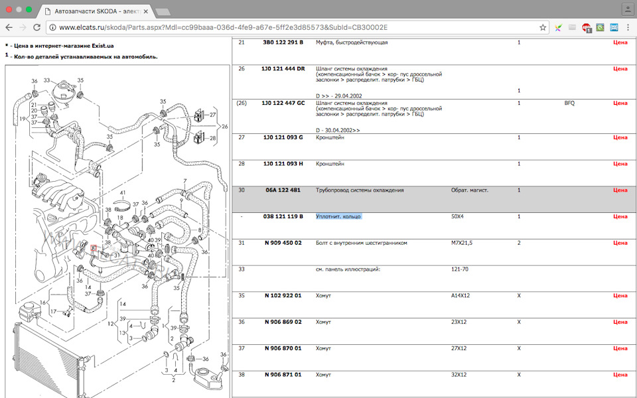Click the M7X21,5 size cell

[462, 243]
